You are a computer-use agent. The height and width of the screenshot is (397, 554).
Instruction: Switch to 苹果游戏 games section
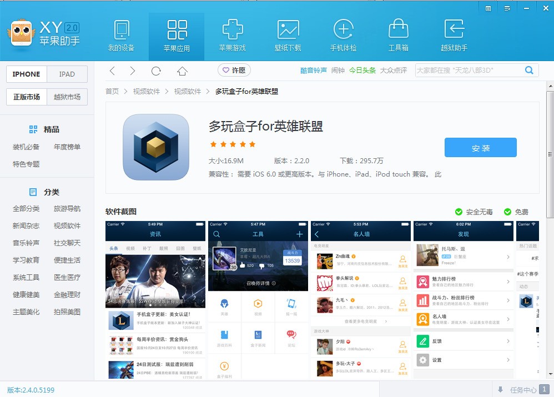pyautogui.click(x=233, y=36)
